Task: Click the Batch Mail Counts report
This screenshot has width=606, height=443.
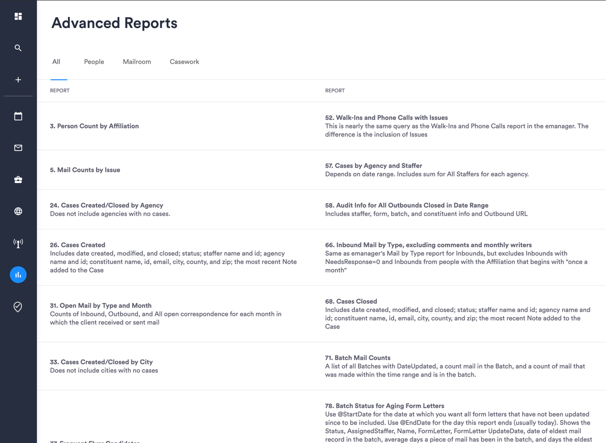Action: (357, 357)
